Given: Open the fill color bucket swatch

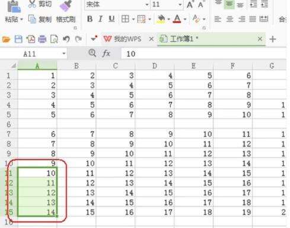Looking at the screenshot, I should point(161,19).
